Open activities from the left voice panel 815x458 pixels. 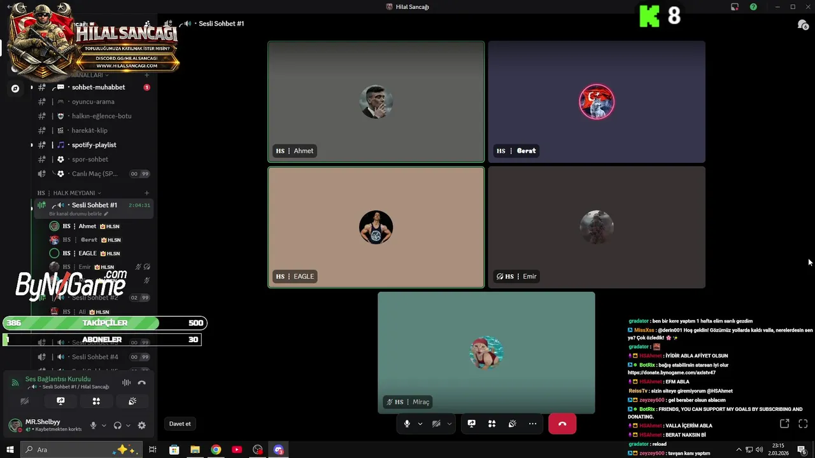click(96, 401)
